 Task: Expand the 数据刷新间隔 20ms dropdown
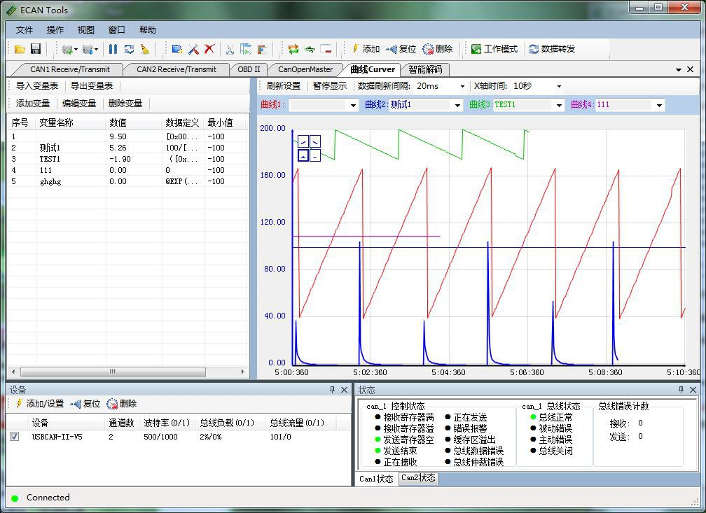[462, 86]
